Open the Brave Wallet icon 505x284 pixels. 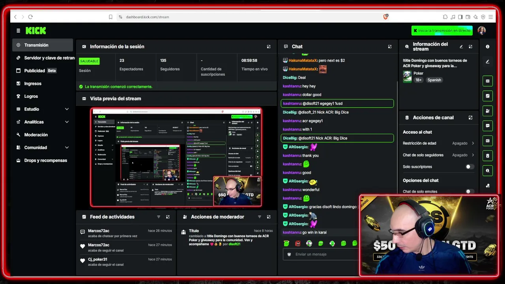(468, 17)
